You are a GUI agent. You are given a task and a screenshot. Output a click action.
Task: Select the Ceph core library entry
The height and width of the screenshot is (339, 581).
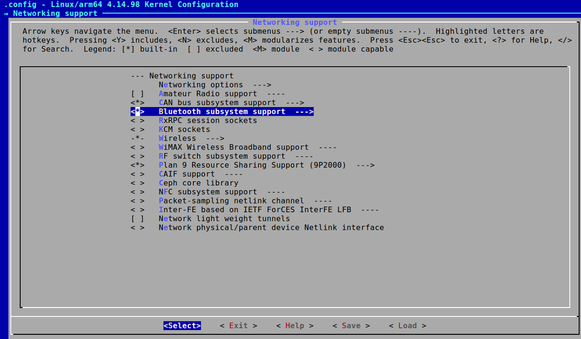[x=198, y=183]
